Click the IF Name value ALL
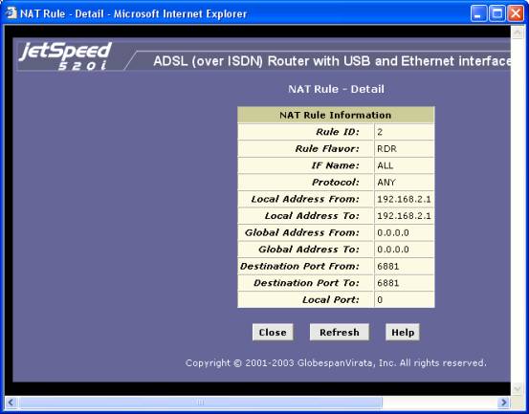Image resolution: width=529 pixels, height=414 pixels. click(x=386, y=165)
